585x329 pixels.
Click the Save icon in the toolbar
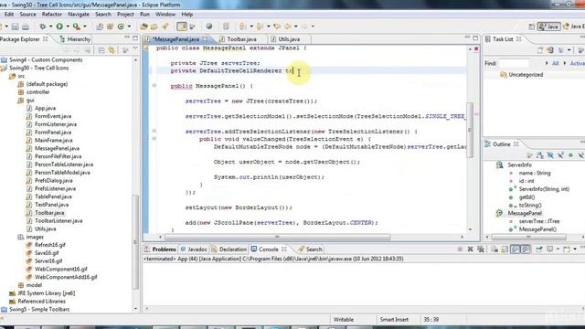15,27
